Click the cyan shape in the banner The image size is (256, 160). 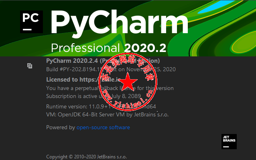(219, 6)
